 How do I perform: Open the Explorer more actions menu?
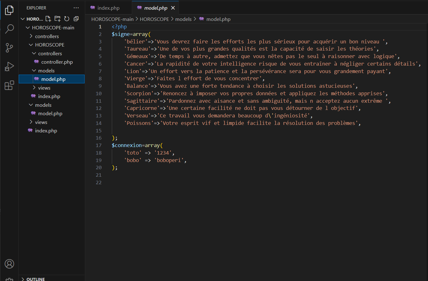(x=76, y=8)
